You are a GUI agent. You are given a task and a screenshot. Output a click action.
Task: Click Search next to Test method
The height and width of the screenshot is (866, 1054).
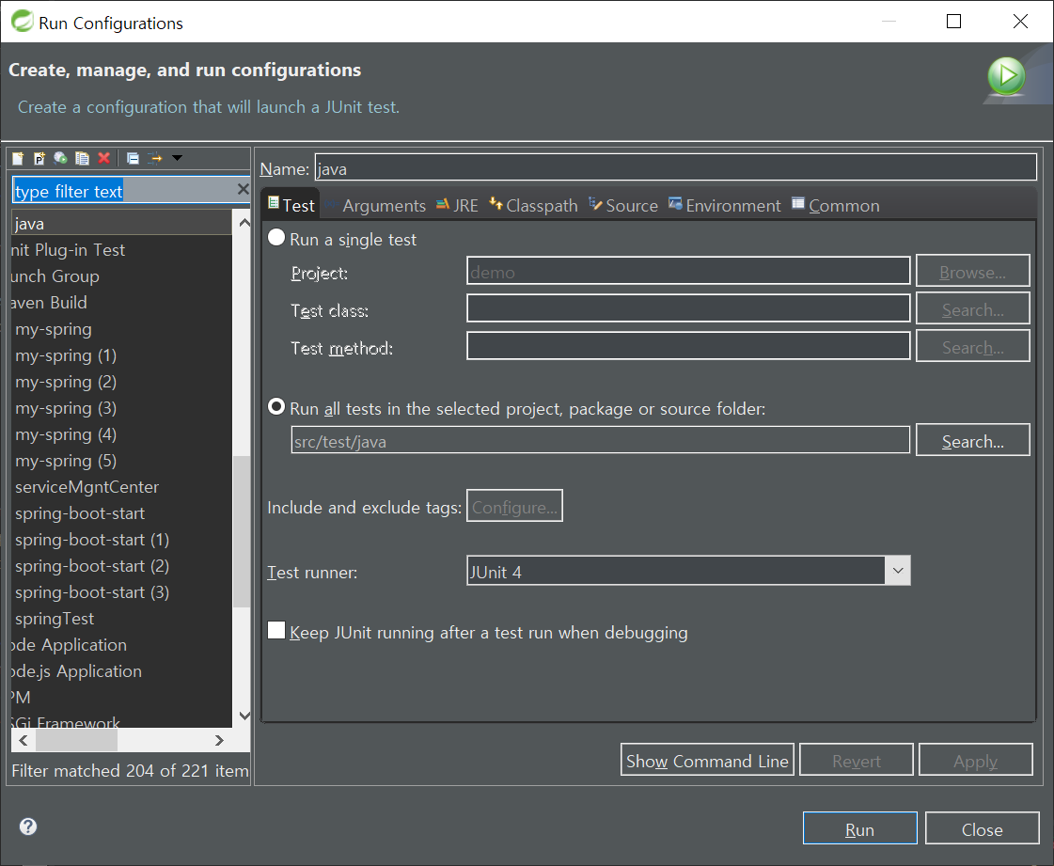point(972,346)
